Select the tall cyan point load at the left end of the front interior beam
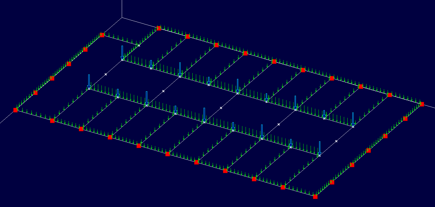This screenshot has height=207, width=435. (89, 81)
